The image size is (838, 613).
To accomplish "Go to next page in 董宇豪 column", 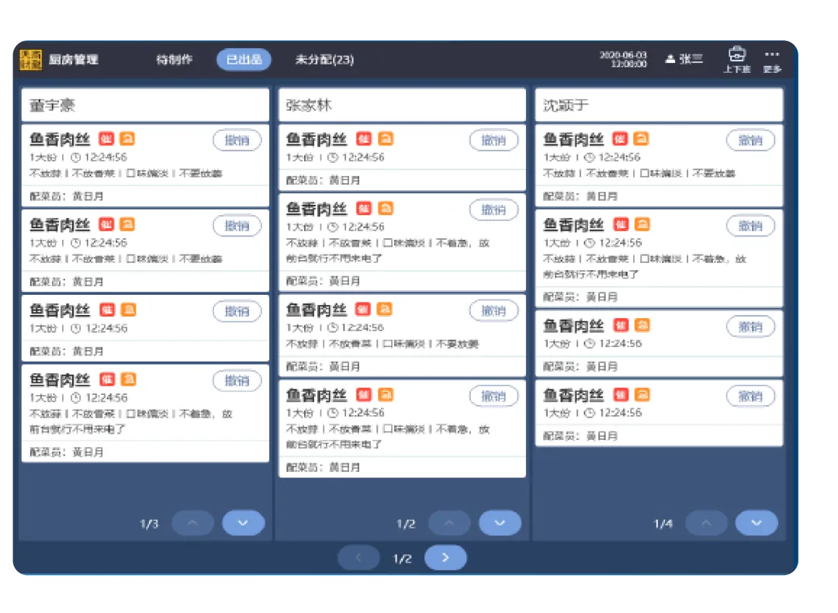I will [243, 523].
